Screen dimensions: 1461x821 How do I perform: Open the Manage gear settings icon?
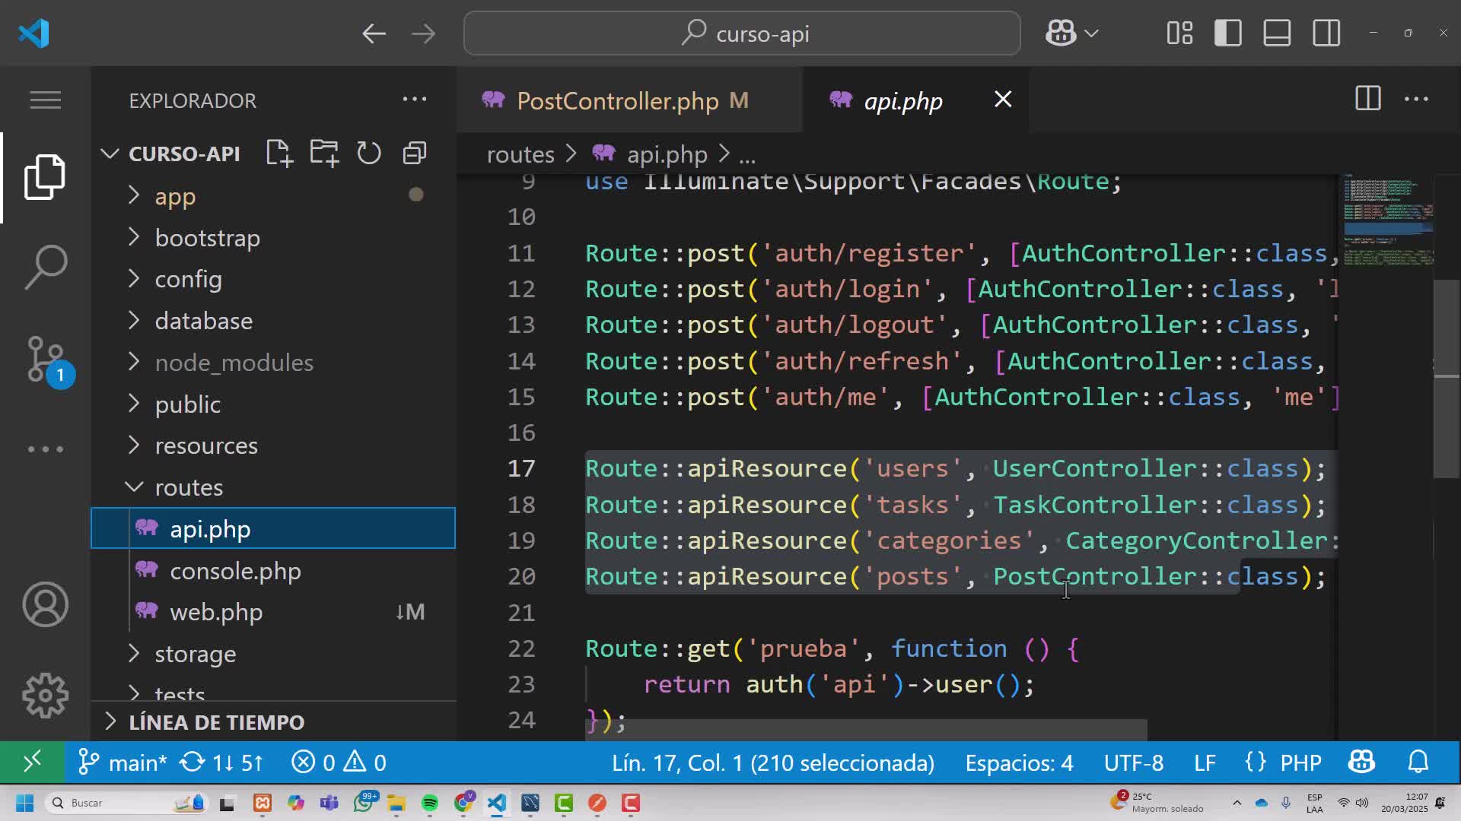[46, 695]
